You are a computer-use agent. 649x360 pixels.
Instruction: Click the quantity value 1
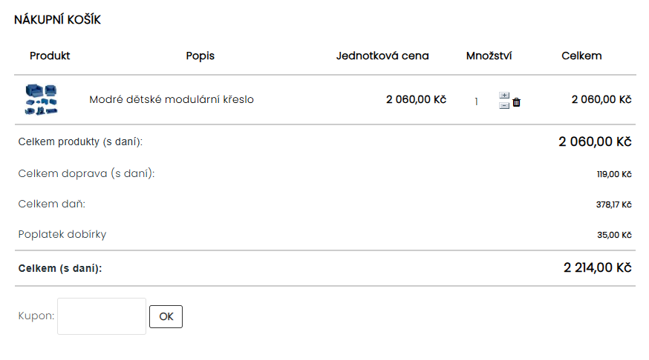click(x=477, y=101)
